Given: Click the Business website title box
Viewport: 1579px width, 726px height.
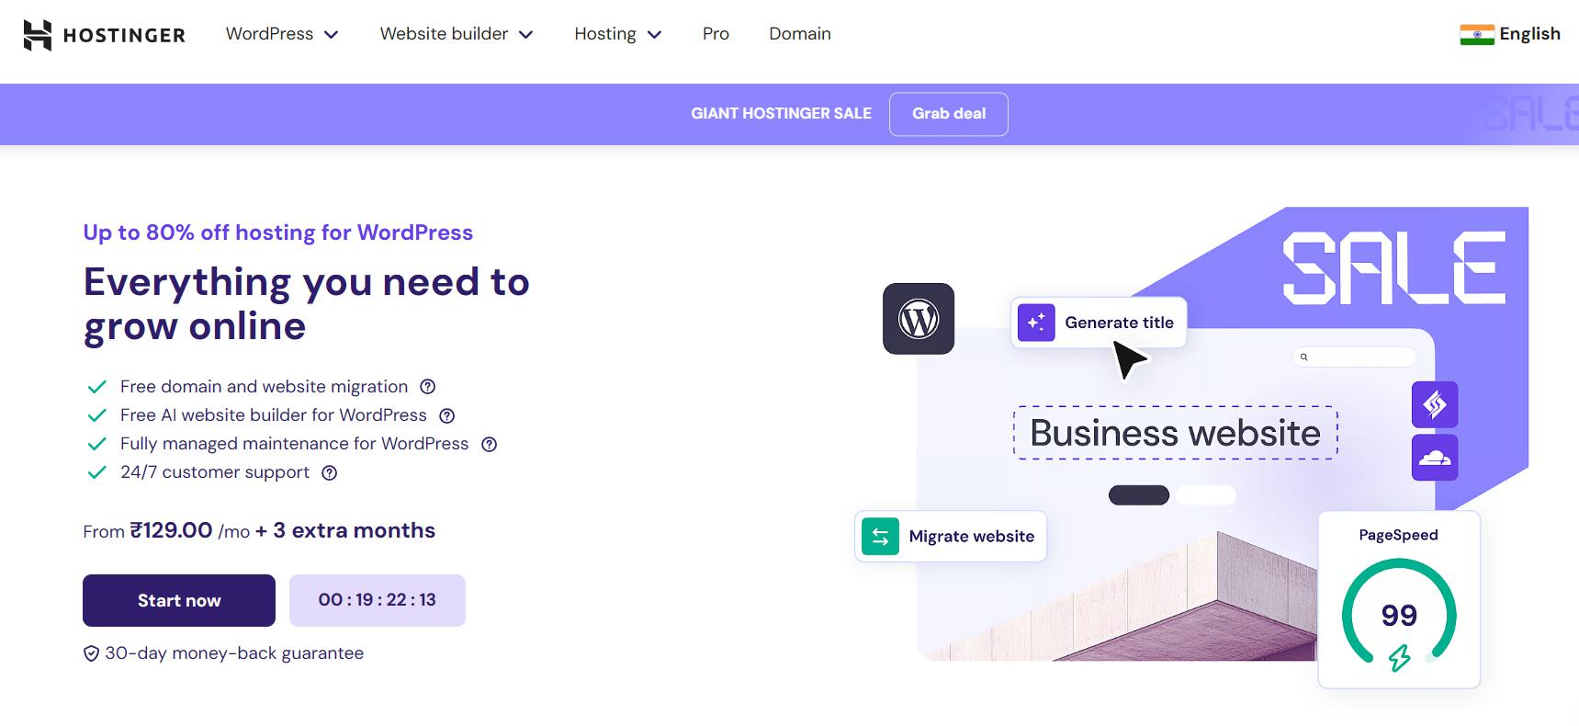Looking at the screenshot, I should pos(1176,433).
